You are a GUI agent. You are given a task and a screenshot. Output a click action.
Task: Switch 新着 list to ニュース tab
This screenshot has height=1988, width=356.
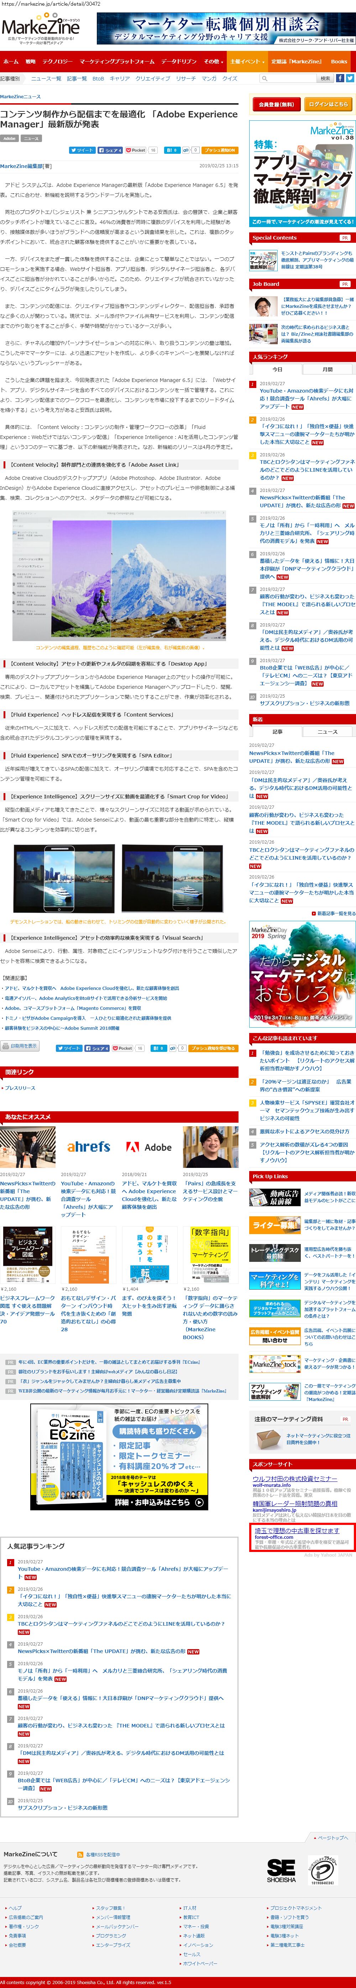[x=328, y=731]
